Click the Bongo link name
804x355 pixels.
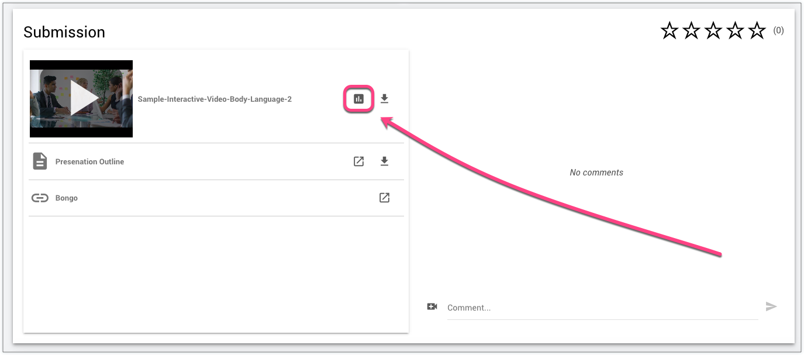pyautogui.click(x=67, y=198)
